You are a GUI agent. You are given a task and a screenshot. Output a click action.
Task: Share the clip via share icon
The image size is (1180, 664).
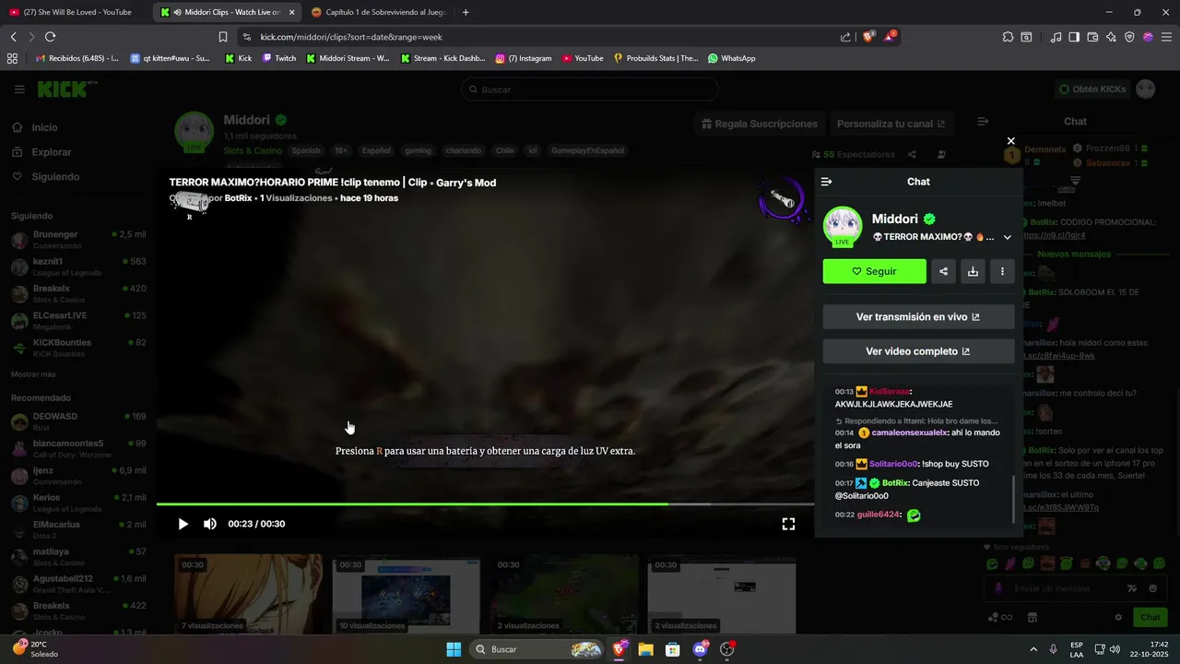[x=943, y=271]
